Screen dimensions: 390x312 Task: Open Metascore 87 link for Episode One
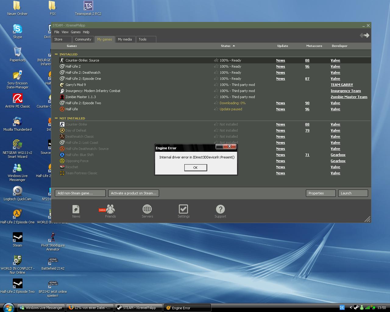[x=307, y=79]
